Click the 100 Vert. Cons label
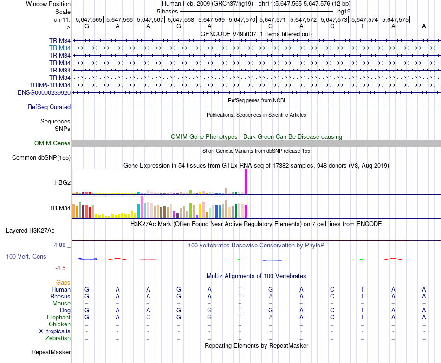Image resolution: width=441 pixels, height=363 pixels. 26,256
